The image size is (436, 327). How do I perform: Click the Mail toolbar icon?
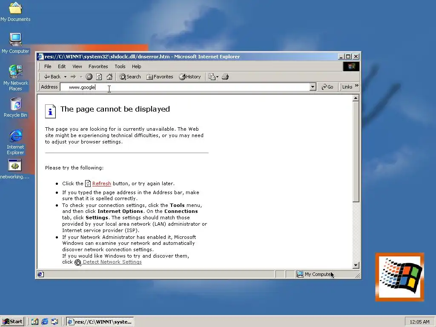pyautogui.click(x=212, y=77)
